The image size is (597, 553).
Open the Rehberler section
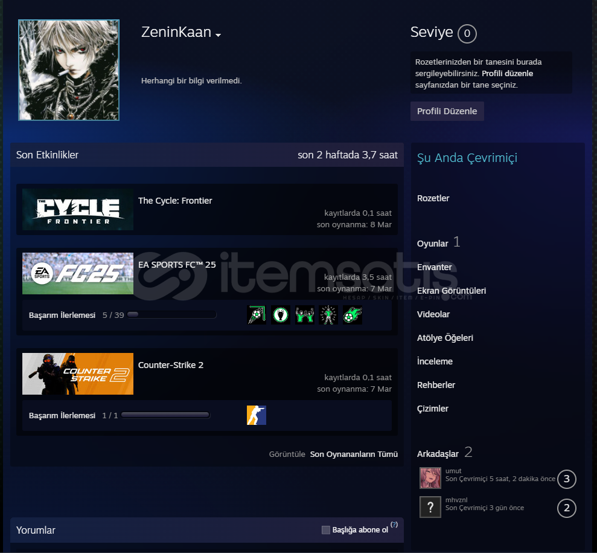pyautogui.click(x=436, y=385)
